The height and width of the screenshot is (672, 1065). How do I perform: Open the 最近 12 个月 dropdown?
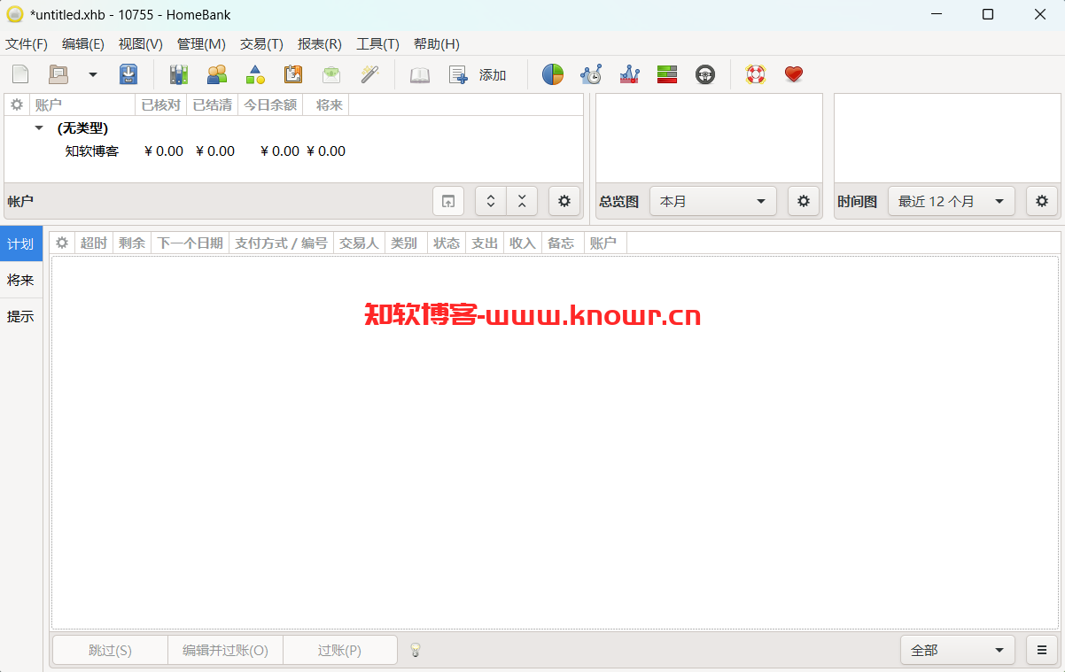[x=952, y=201]
